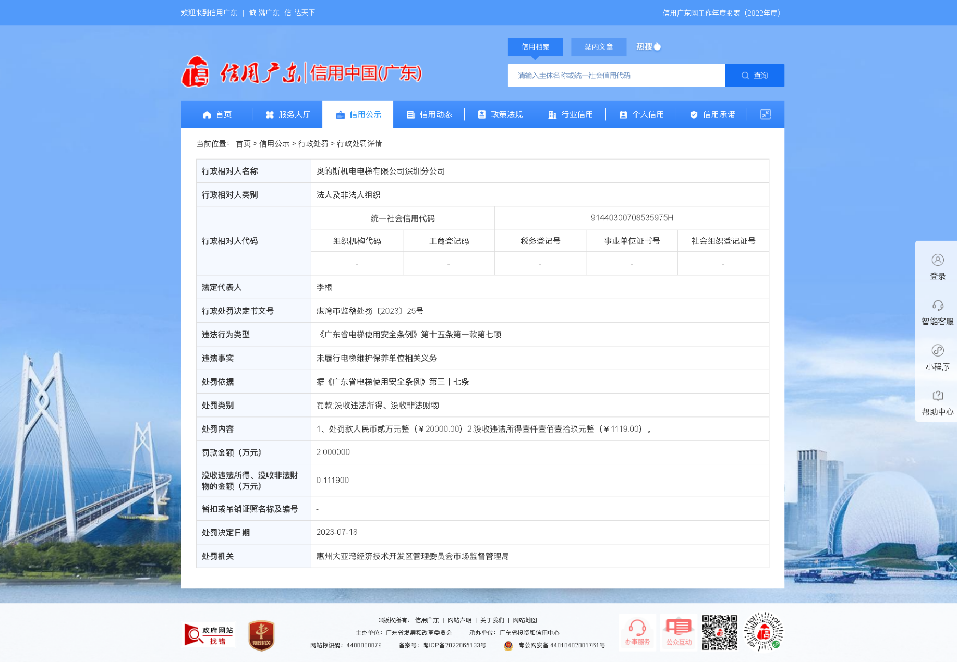Screen dimensions: 957x662
Task: Click the 办事服务 footer icon
Action: coord(637,632)
